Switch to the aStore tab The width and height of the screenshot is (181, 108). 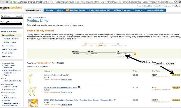pyautogui.click(x=60, y=10)
